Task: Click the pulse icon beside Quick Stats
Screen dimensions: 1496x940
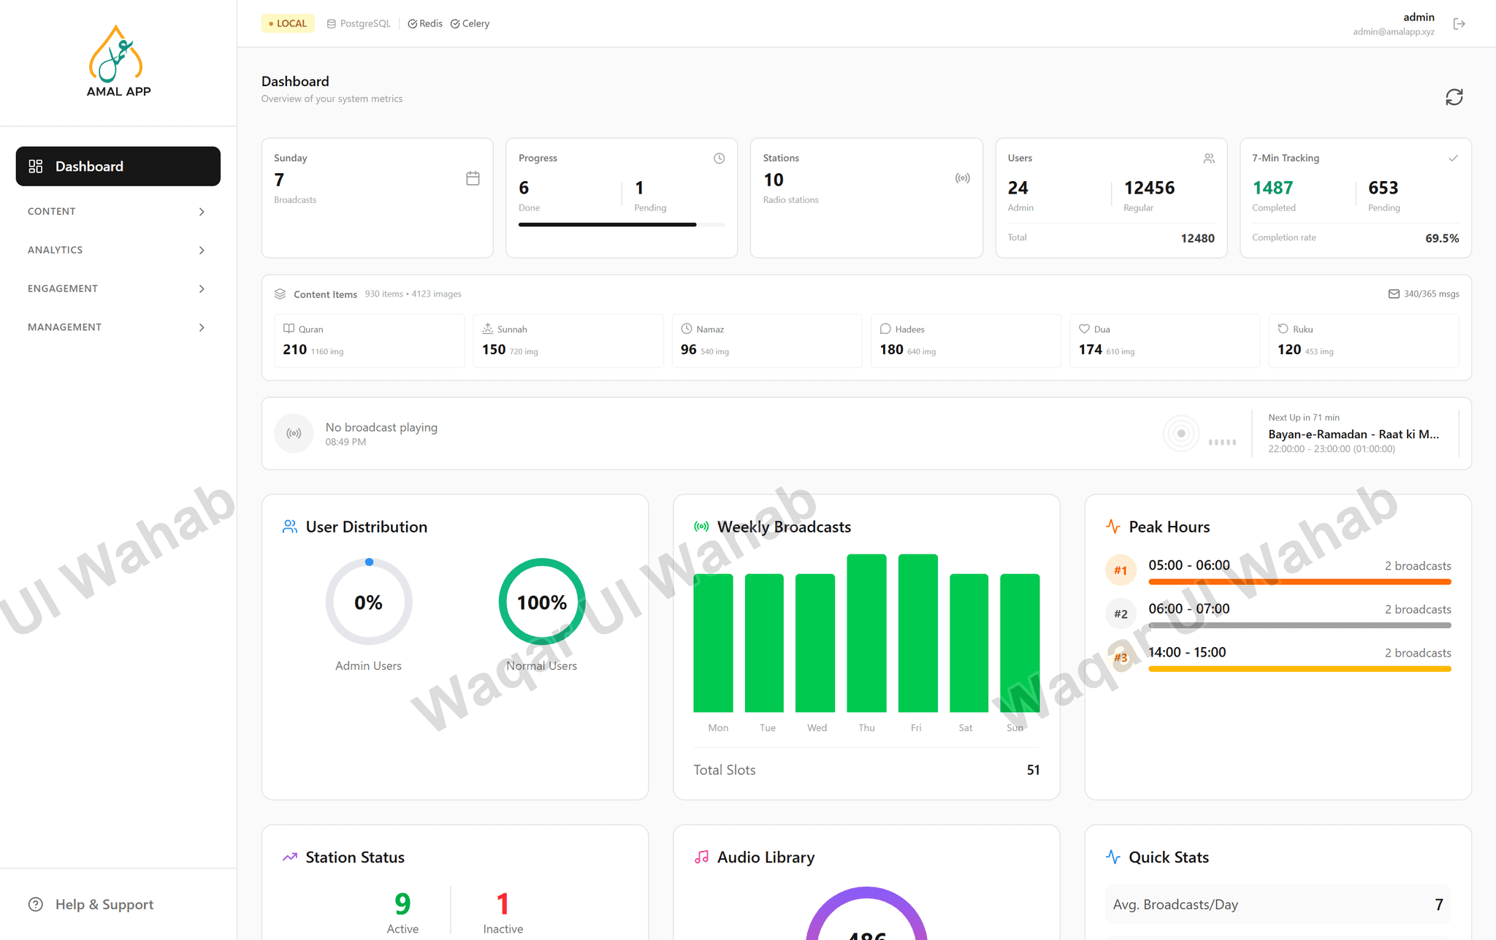Action: [x=1113, y=857]
